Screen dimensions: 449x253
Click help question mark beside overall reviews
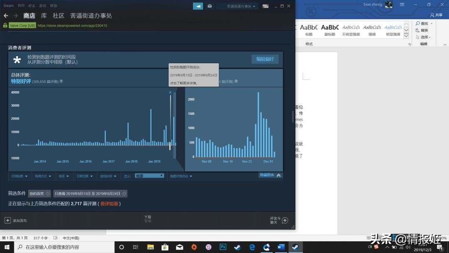coord(61,82)
